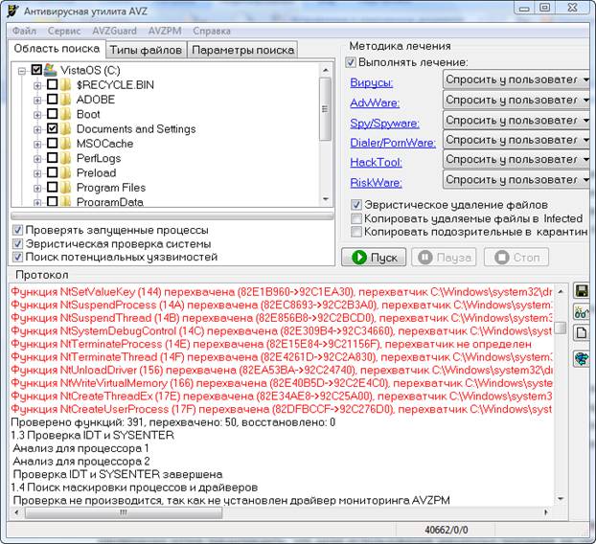Open the protocol viewer glasses icon
This screenshot has height=544, width=596.
coord(581,312)
